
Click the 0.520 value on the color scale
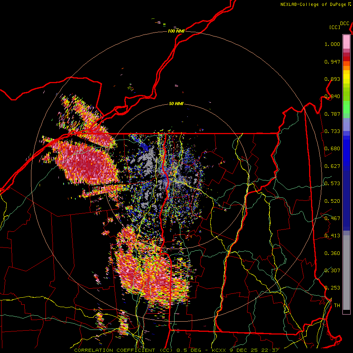(332, 201)
